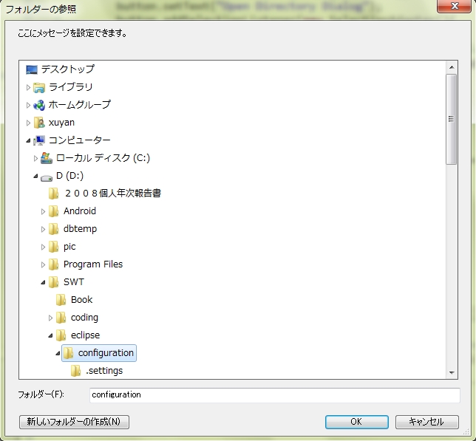This screenshot has height=441, width=476.
Task: Collapse the SWT folder tree
Action: (43, 282)
